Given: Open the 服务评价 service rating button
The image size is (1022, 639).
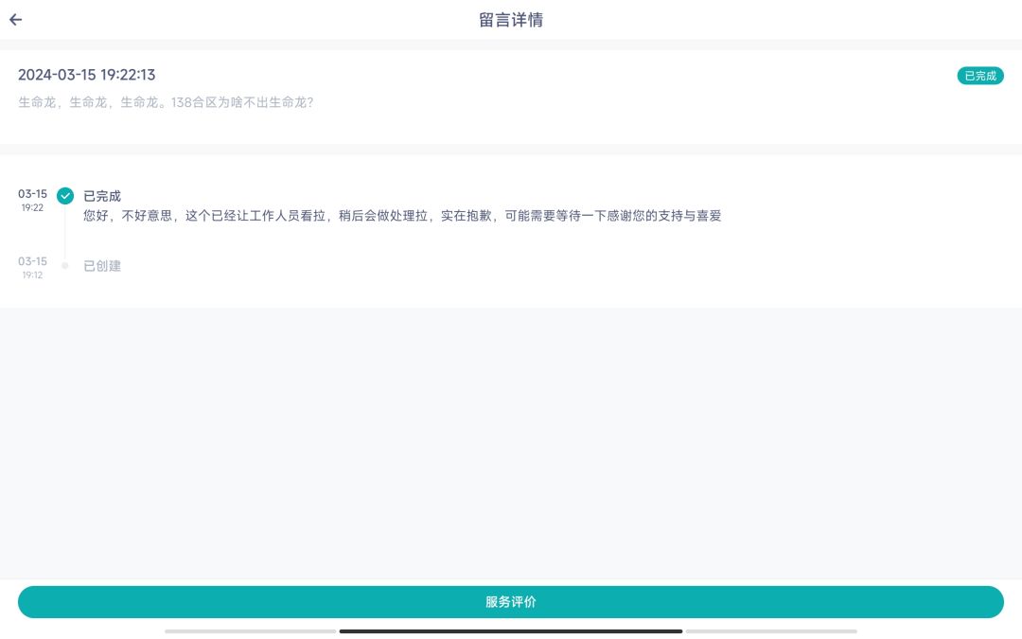Looking at the screenshot, I should (510, 602).
